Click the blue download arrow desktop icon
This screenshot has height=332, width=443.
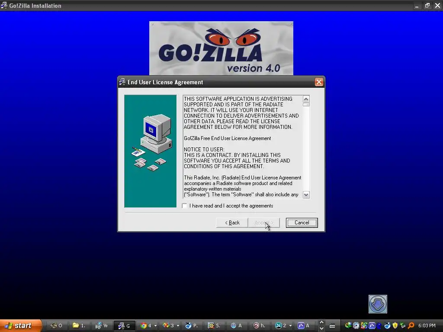coord(378,304)
